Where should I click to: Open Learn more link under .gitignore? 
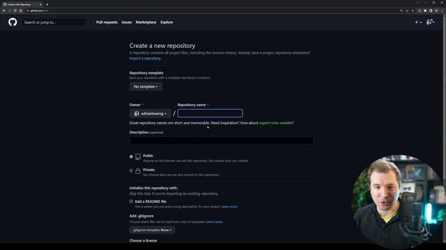pos(214,222)
